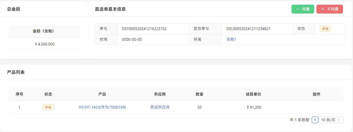Open the 测试供应商 supplier link
The width and height of the screenshot is (353, 132).
160,107
